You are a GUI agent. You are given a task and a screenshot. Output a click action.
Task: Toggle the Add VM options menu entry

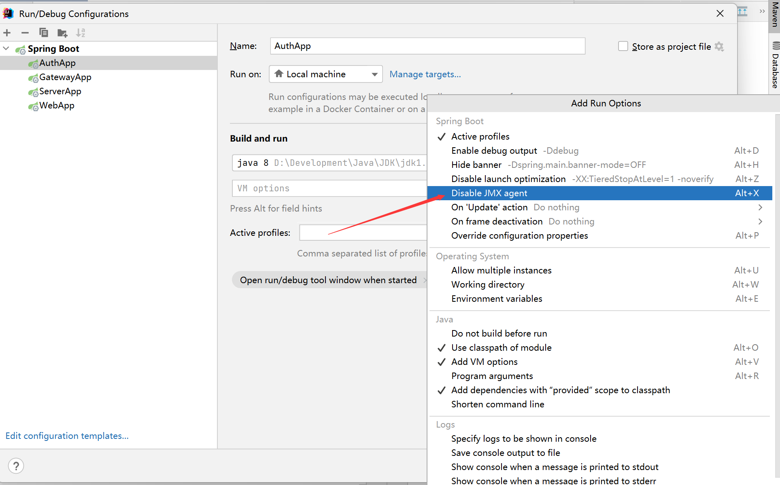tap(484, 362)
